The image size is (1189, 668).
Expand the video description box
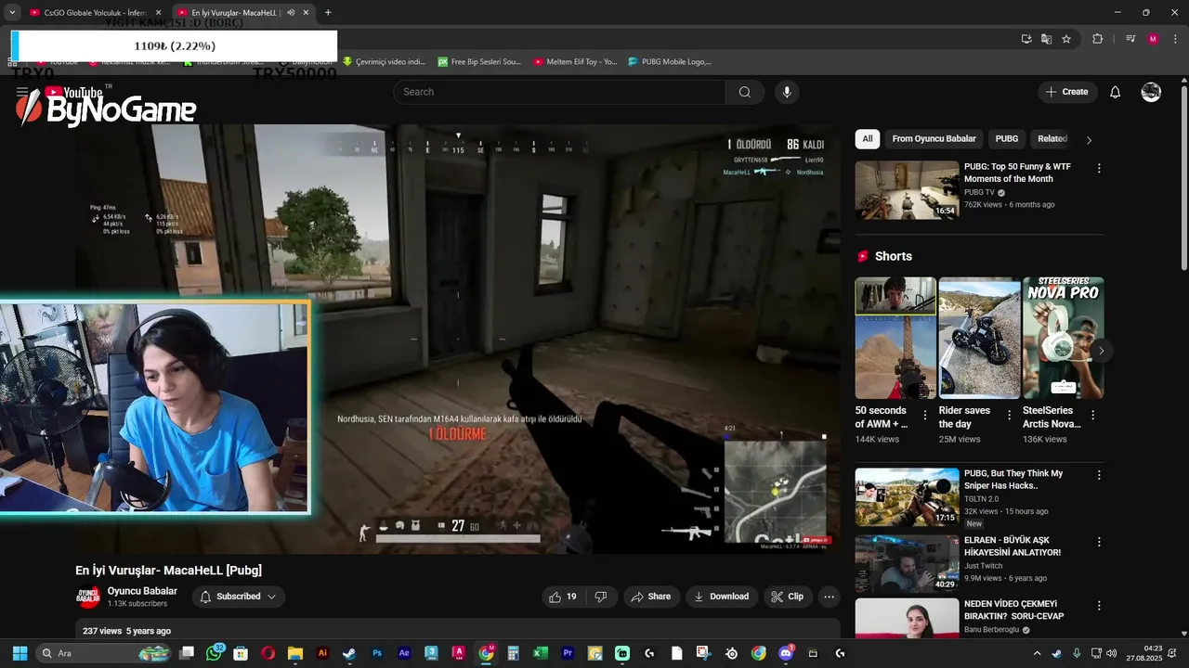pos(458,630)
